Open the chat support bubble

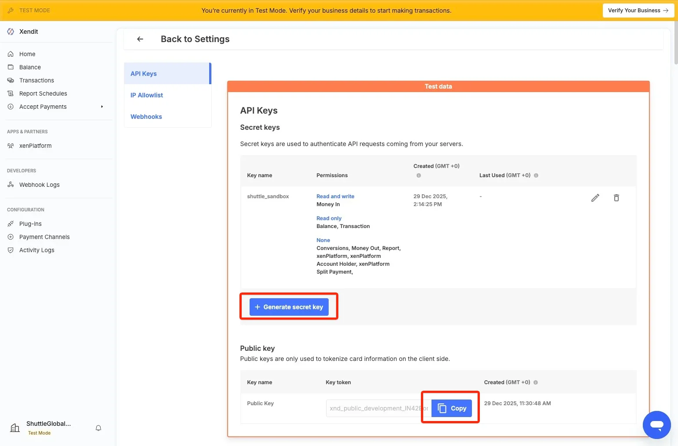(x=656, y=425)
